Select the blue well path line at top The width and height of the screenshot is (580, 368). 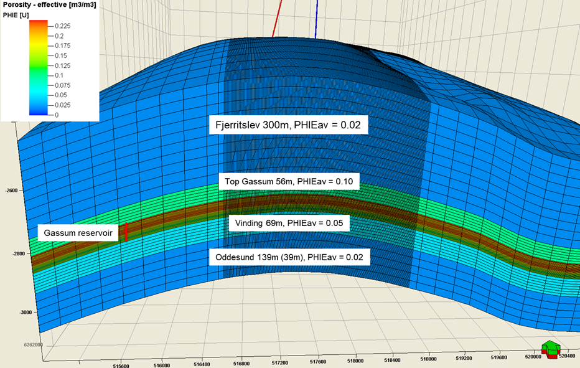click(318, 19)
